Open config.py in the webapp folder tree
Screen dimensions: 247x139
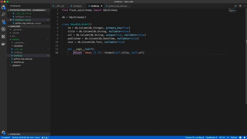(18, 53)
